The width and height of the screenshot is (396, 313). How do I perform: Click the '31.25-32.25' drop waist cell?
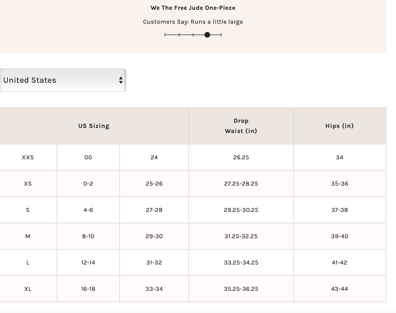(241, 236)
